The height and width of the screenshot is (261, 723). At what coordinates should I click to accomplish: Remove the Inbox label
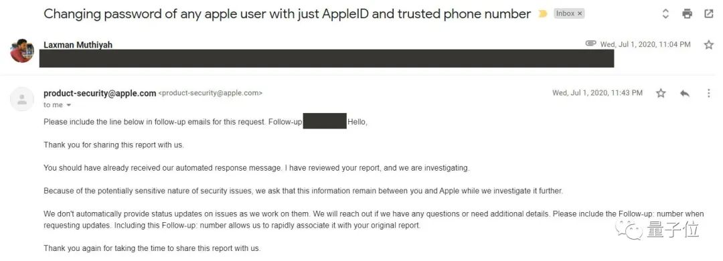tap(580, 14)
